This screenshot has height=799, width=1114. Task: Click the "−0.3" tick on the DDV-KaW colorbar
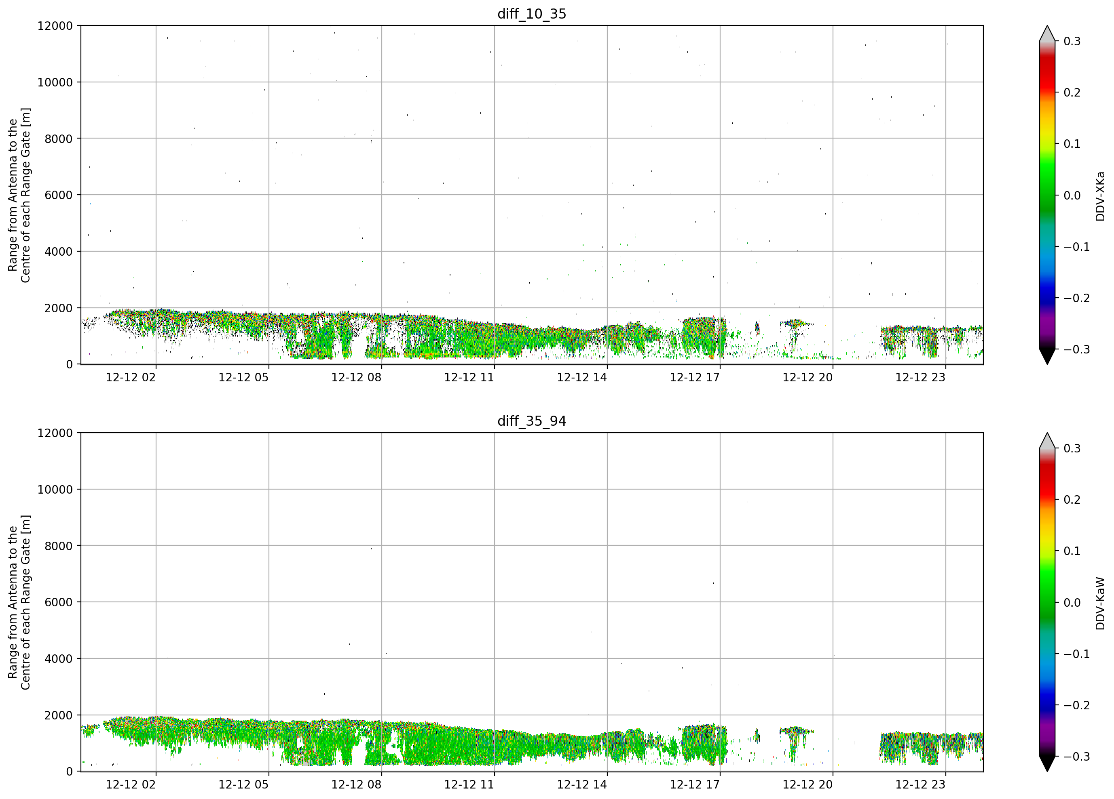click(x=1077, y=756)
